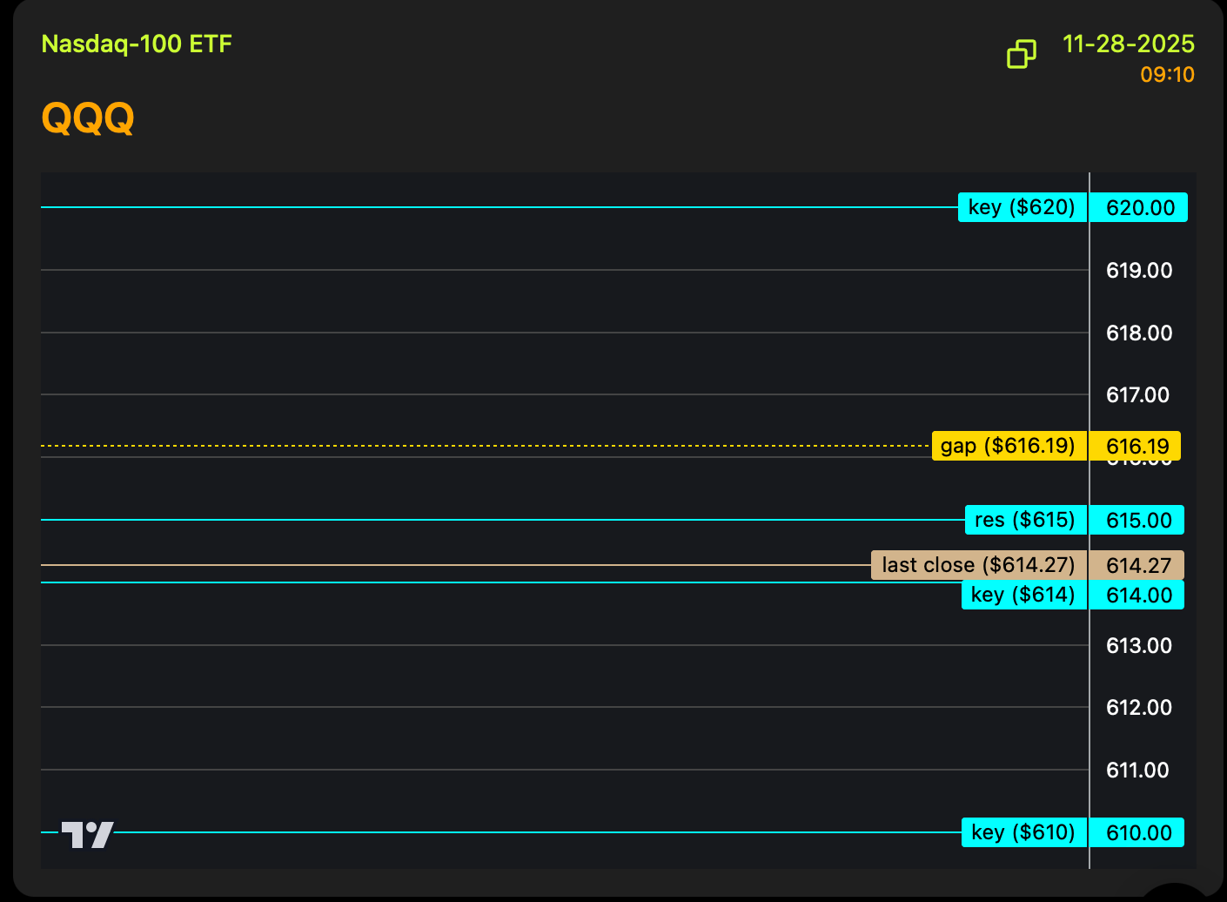
Task: Click the 610.00 cyan price axis tag
Action: [x=1138, y=833]
